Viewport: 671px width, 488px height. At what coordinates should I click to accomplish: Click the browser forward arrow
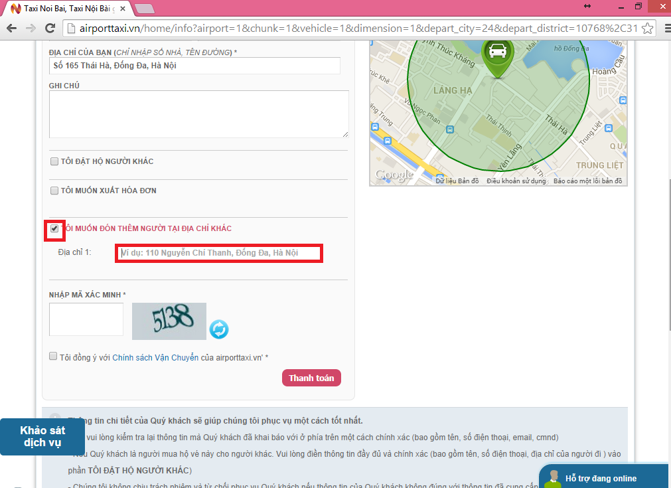[31, 29]
